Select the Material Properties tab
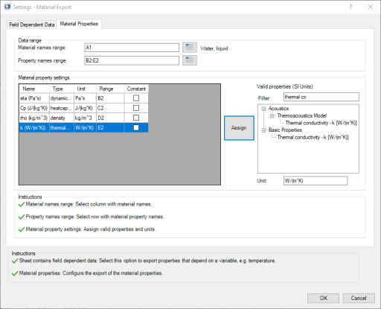The height and width of the screenshot is (309, 381). pyautogui.click(x=79, y=24)
